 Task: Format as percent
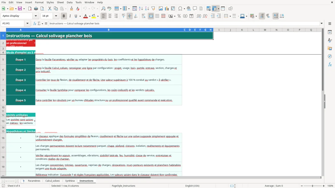coord(179,16)
